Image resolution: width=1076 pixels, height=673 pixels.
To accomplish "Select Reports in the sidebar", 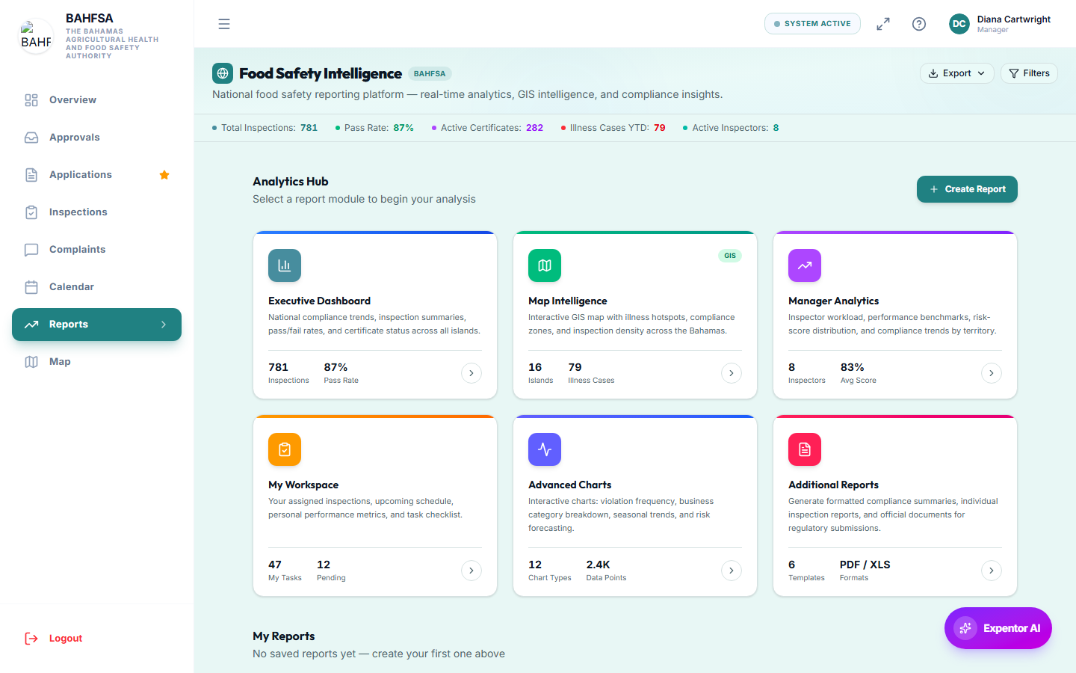I will click(96, 325).
